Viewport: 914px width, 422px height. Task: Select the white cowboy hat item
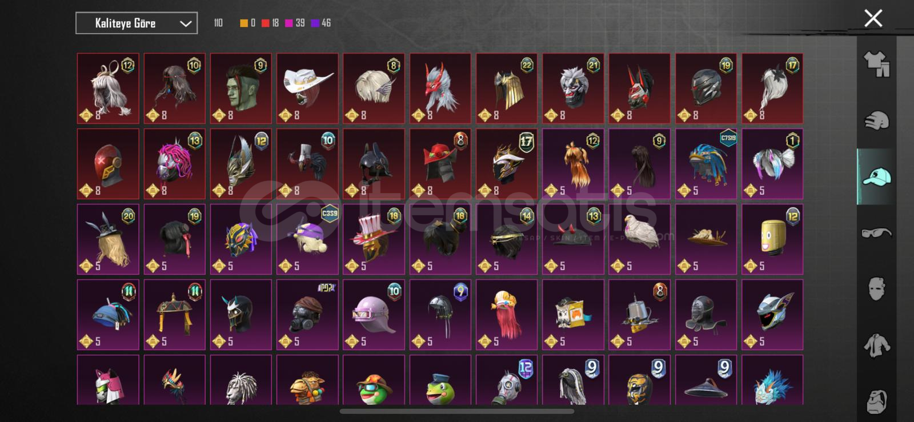point(307,89)
